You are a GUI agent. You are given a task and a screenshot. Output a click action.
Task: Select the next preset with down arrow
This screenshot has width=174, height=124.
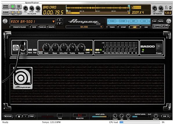tap(60, 23)
